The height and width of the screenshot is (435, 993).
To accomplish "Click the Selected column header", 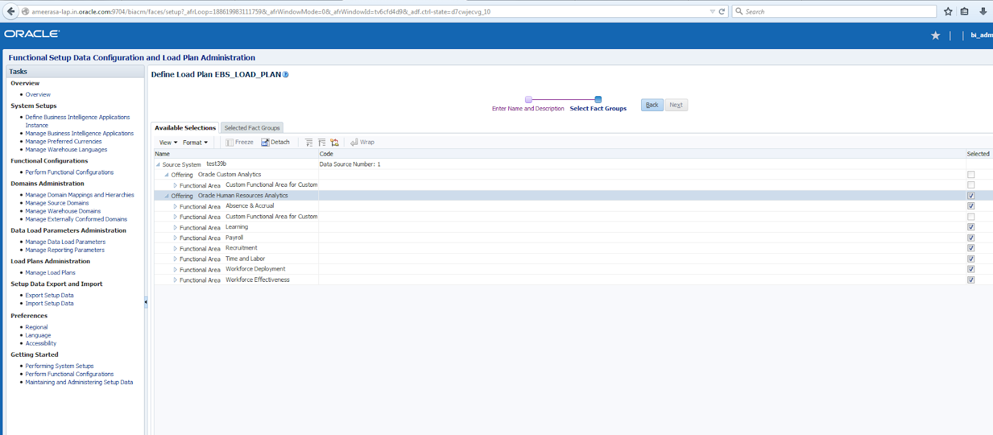I will pyautogui.click(x=979, y=154).
